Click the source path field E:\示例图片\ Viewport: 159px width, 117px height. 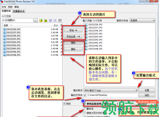pyautogui.click(x=17, y=20)
